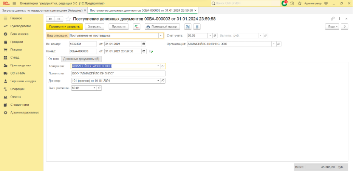Viewport: 353px width, 171px height.
Task: Open document structure icon in toolbar
Action: pyautogui.click(x=188, y=27)
